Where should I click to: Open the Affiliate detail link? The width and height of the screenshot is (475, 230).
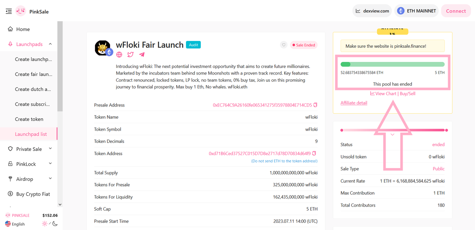(354, 103)
